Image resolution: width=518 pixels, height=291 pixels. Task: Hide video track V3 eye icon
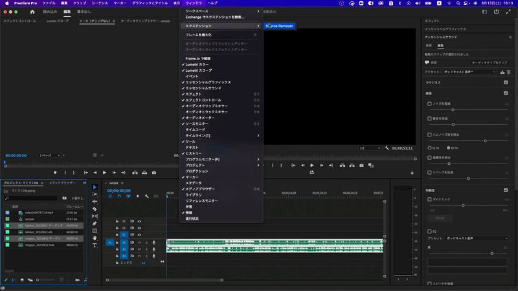[139, 221]
